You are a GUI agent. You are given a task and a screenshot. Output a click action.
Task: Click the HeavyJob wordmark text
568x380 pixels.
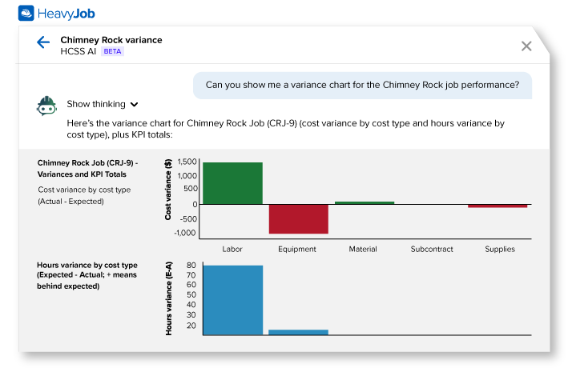pyautogui.click(x=66, y=14)
